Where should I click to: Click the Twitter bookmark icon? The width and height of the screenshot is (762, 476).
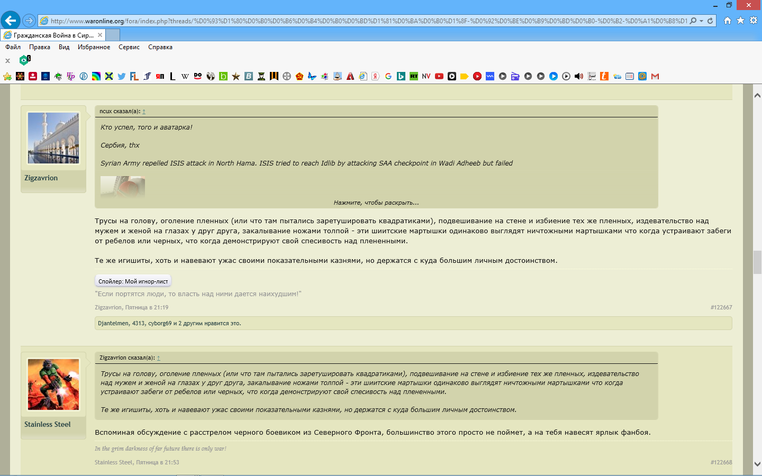click(122, 76)
